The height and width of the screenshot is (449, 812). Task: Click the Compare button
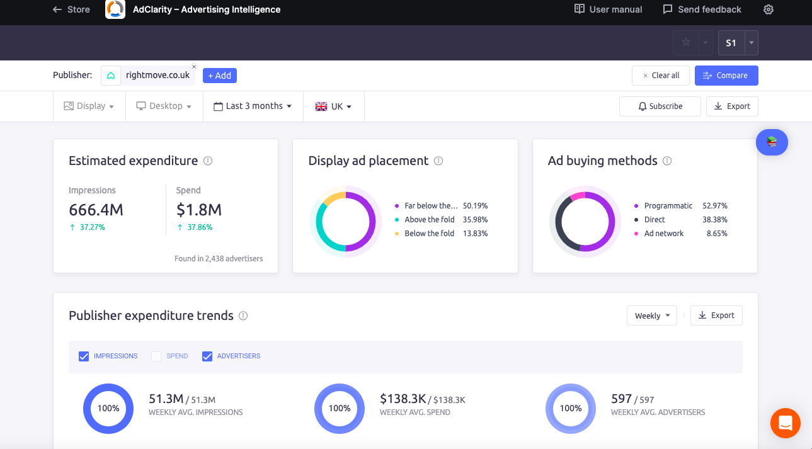pos(726,76)
